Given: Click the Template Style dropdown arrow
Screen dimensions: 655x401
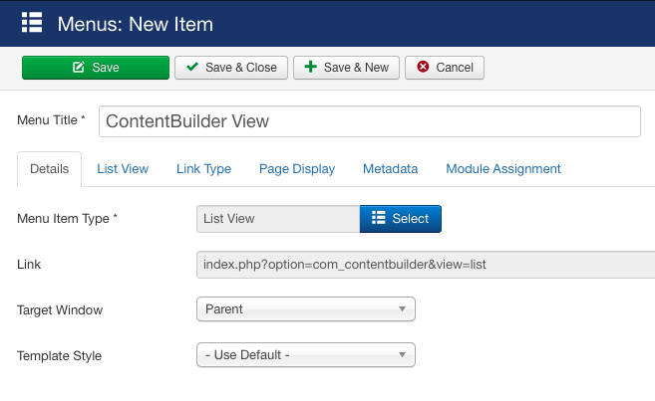Looking at the screenshot, I should pos(402,355).
